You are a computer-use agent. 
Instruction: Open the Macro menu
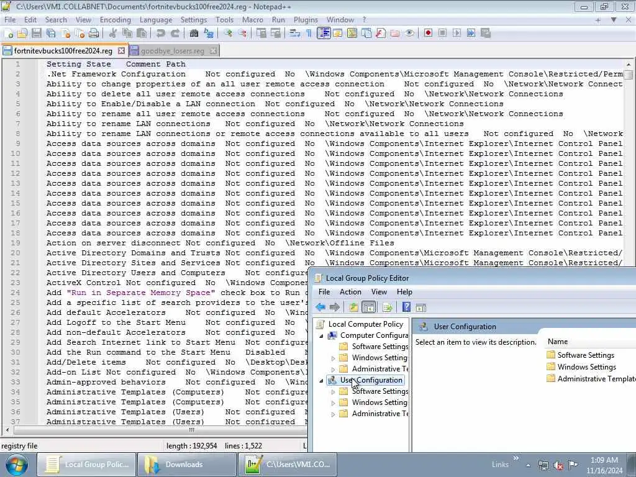(252, 19)
